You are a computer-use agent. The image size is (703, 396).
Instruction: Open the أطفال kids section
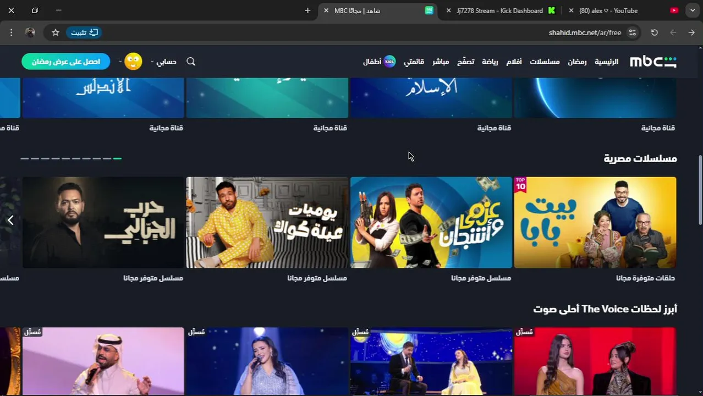click(379, 62)
